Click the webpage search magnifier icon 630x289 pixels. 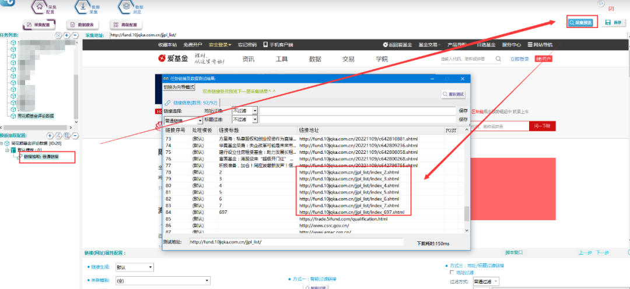click(498, 59)
